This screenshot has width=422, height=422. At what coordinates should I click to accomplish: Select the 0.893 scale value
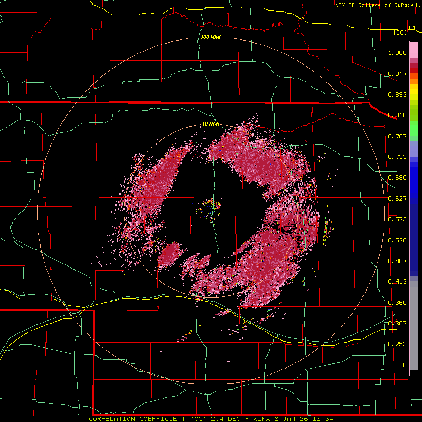click(397, 94)
